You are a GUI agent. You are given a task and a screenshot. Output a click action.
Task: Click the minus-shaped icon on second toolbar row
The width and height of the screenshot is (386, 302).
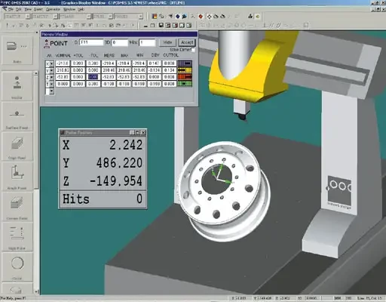146,26
